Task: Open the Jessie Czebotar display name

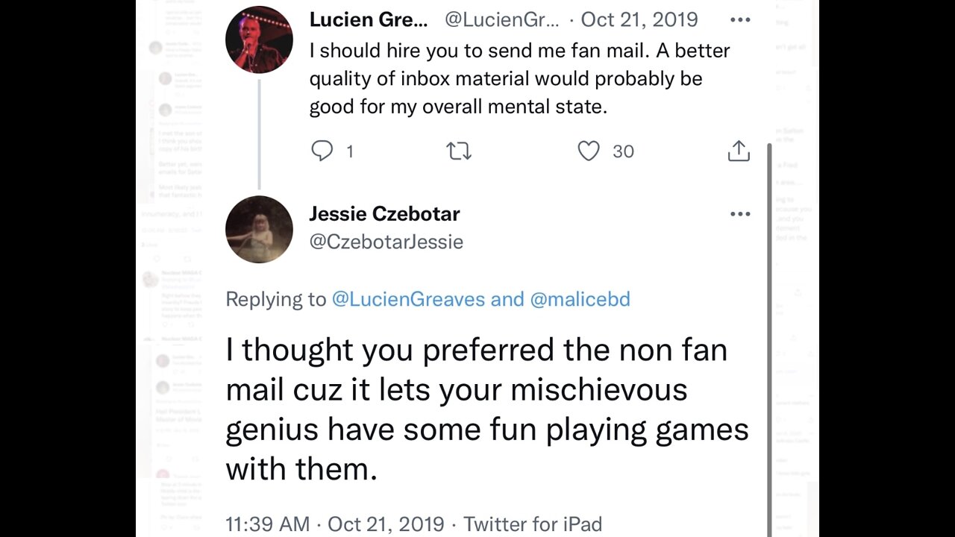Action: point(384,214)
